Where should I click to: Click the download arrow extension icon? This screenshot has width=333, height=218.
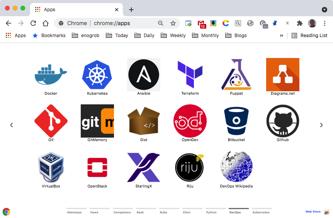pos(213,23)
